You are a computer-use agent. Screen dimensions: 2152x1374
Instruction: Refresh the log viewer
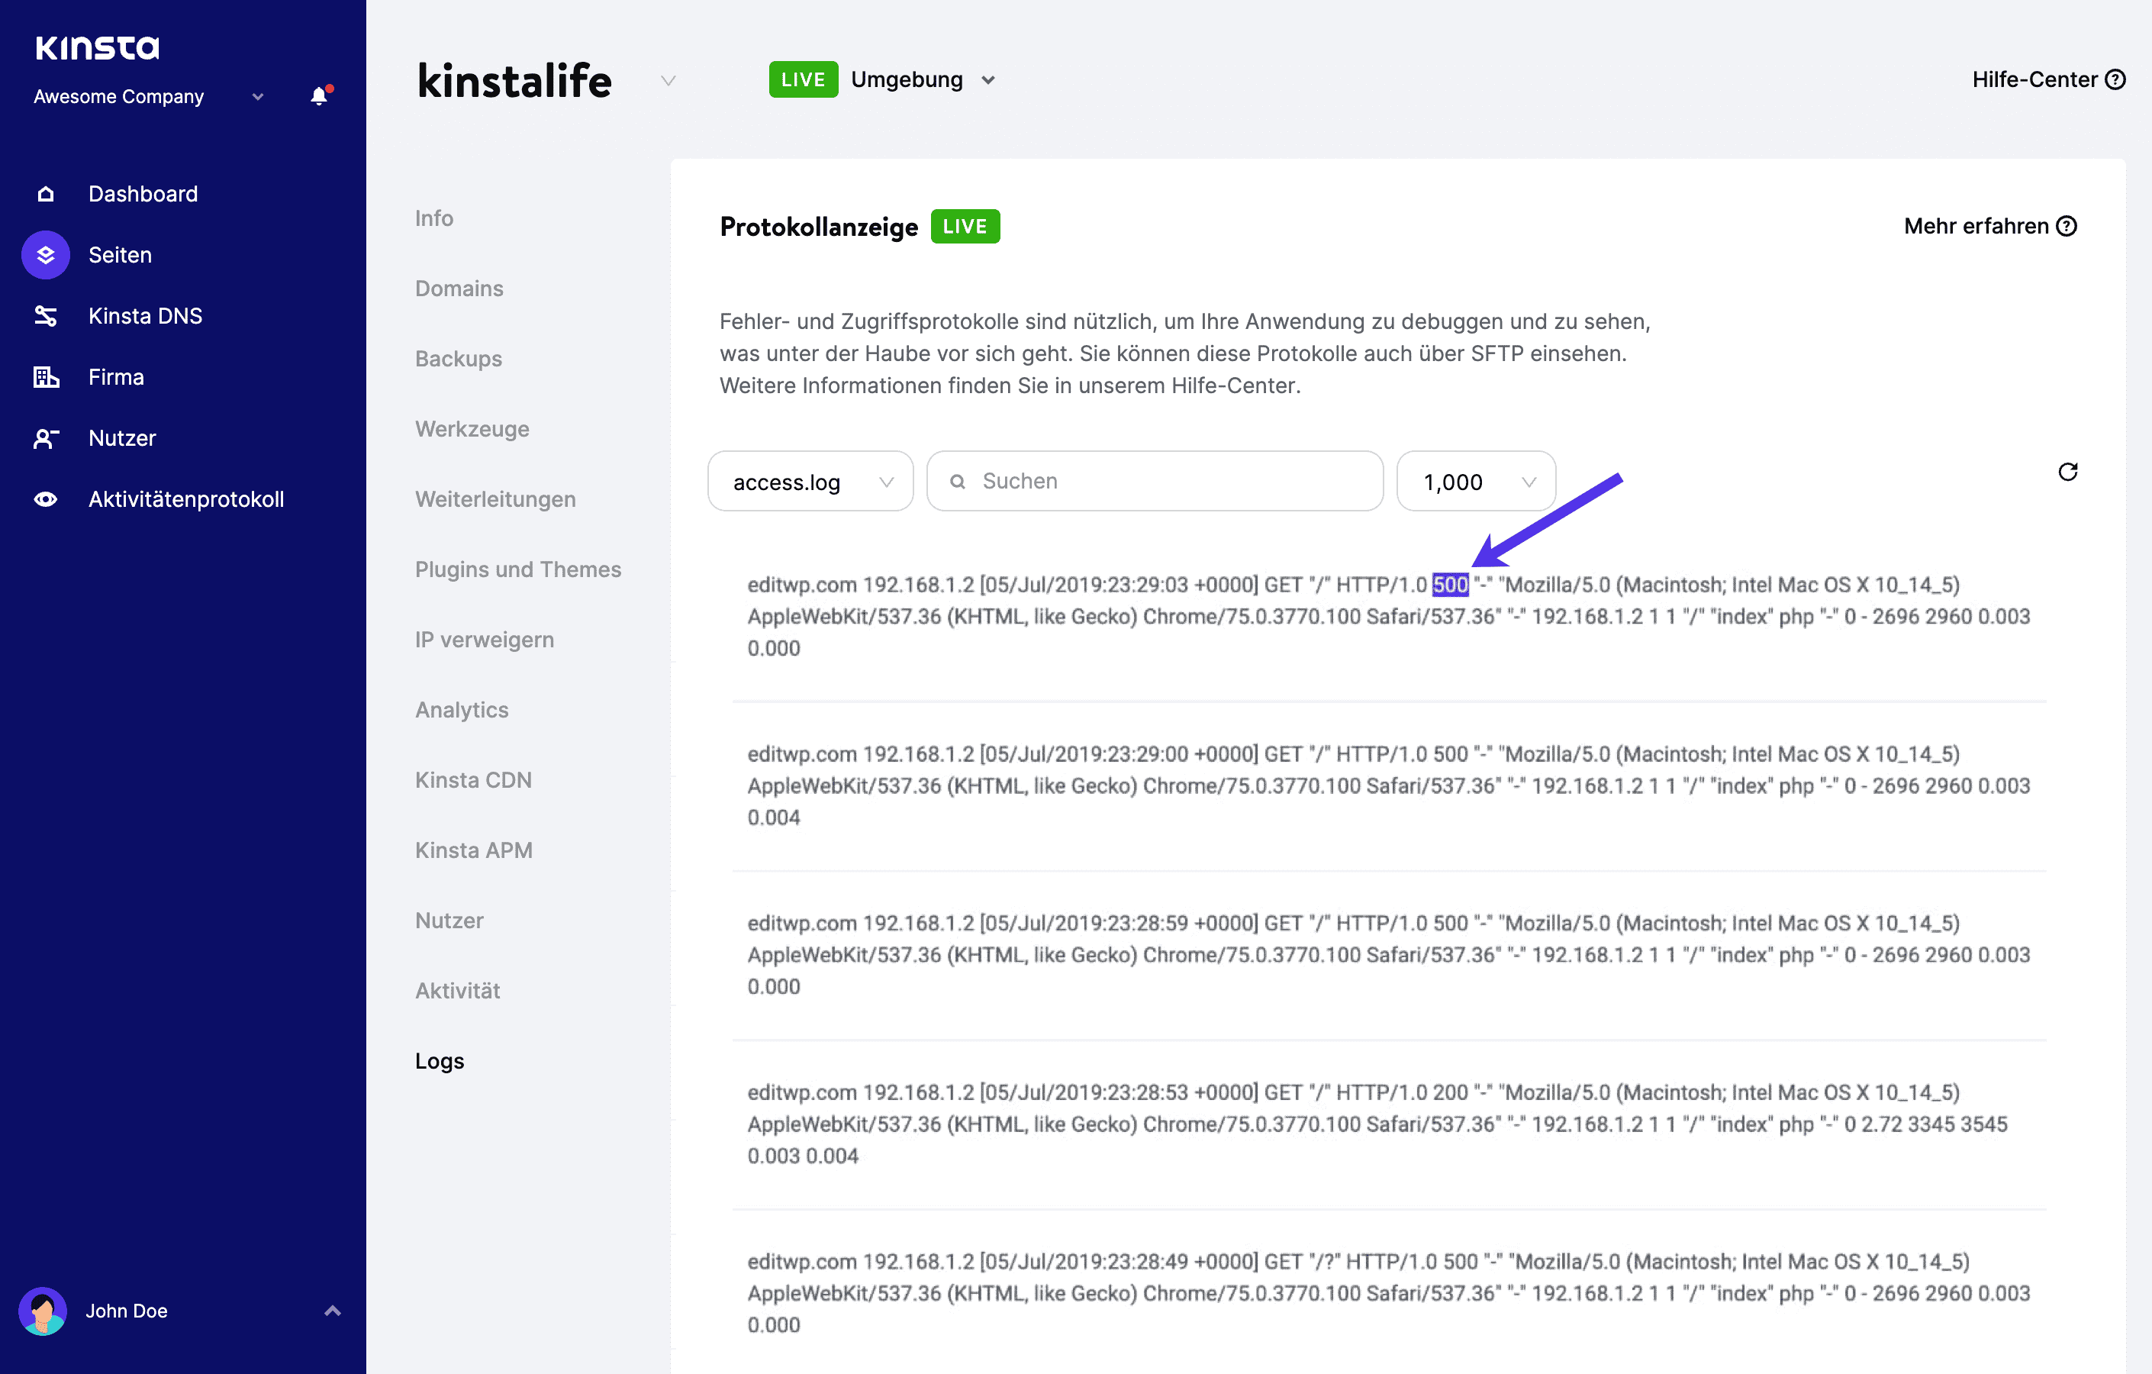(x=2067, y=472)
